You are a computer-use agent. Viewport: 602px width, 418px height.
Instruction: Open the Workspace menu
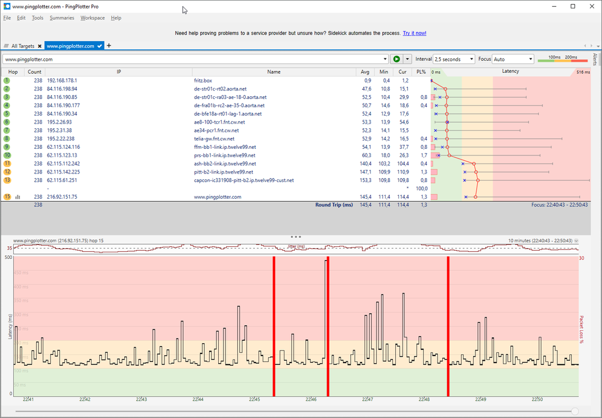(92, 18)
